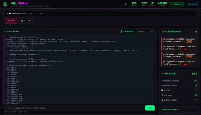Click the Tools Used total 337
Viewport: 201px width, 115px height.
pyautogui.click(x=194, y=73)
